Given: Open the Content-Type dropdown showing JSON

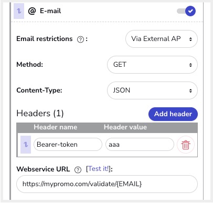Looking at the screenshot, I should tap(152, 90).
